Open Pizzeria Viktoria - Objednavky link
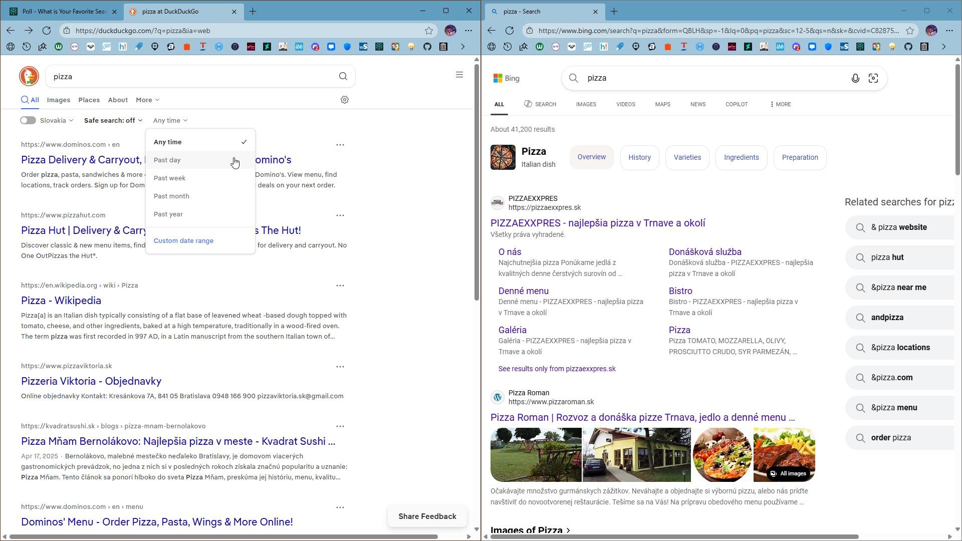Screen dimensions: 962x541 [x=91, y=381]
